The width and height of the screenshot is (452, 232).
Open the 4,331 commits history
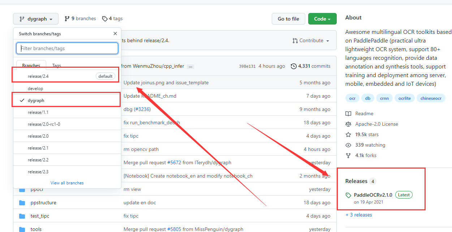click(310, 66)
